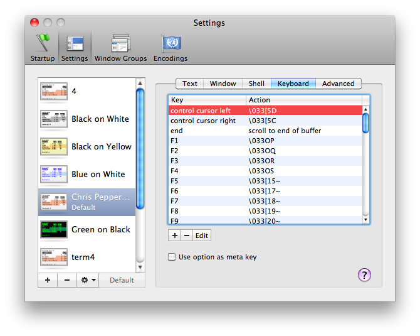Select the Black on Yellow profile
Screen dimensions: 420x336
(87, 146)
